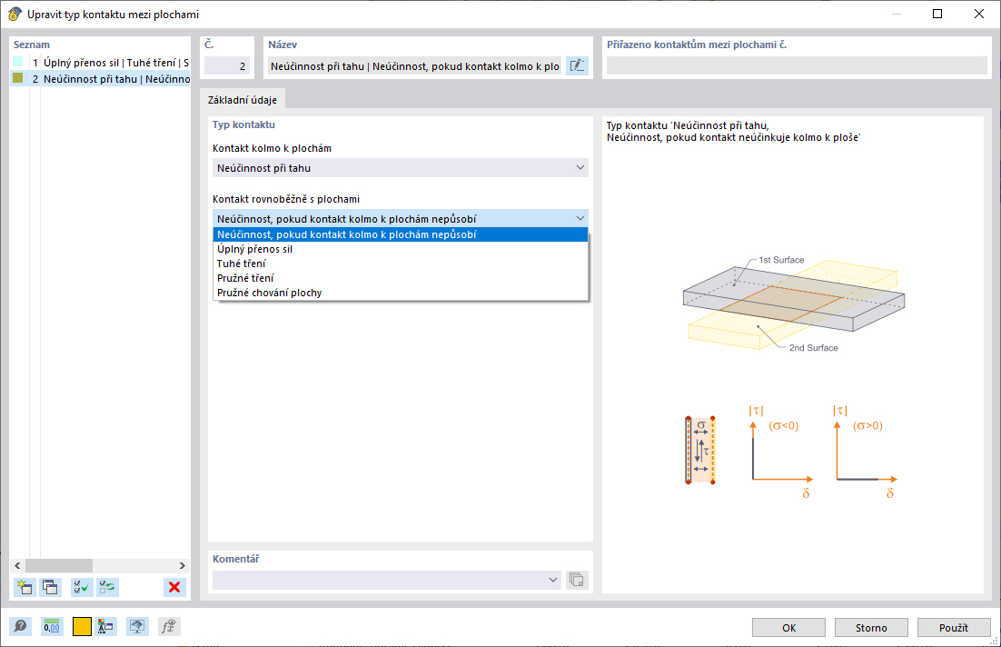
Task: Click the edit name icon beside Název
Action: coord(577,65)
